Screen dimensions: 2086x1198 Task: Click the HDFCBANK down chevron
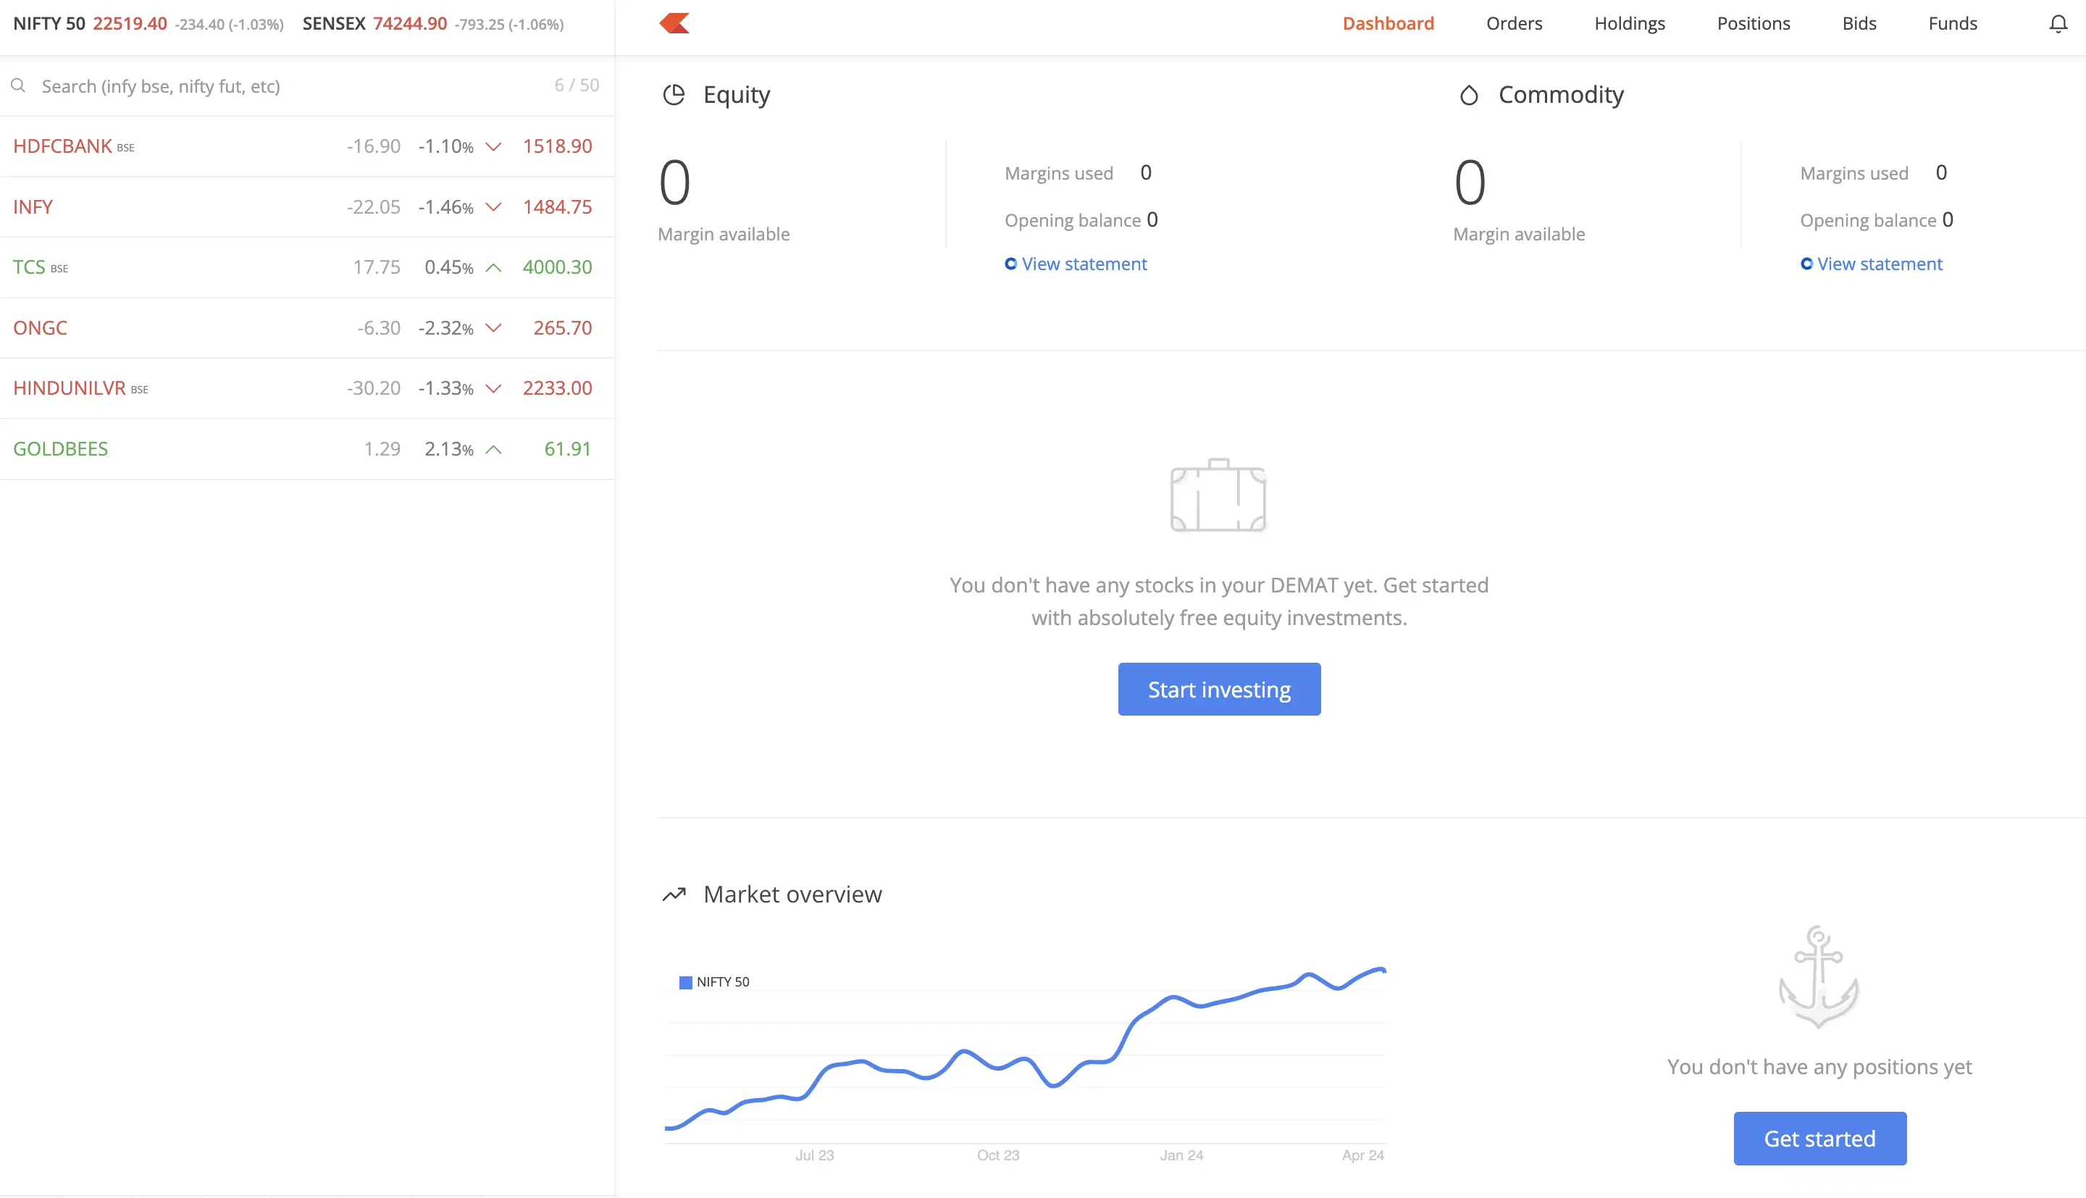493,146
